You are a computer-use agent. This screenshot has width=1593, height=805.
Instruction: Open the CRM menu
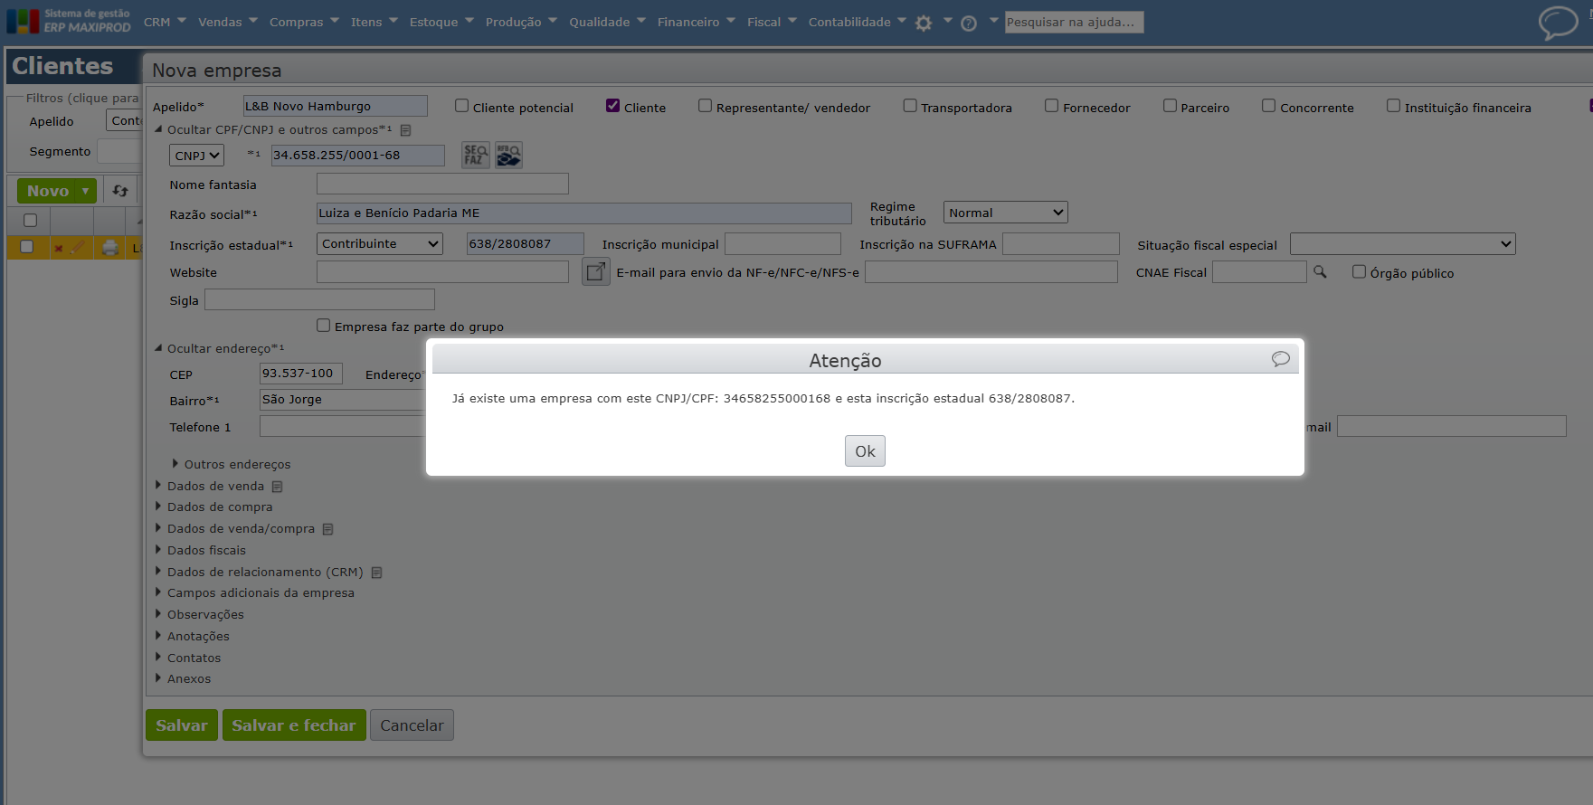point(165,22)
